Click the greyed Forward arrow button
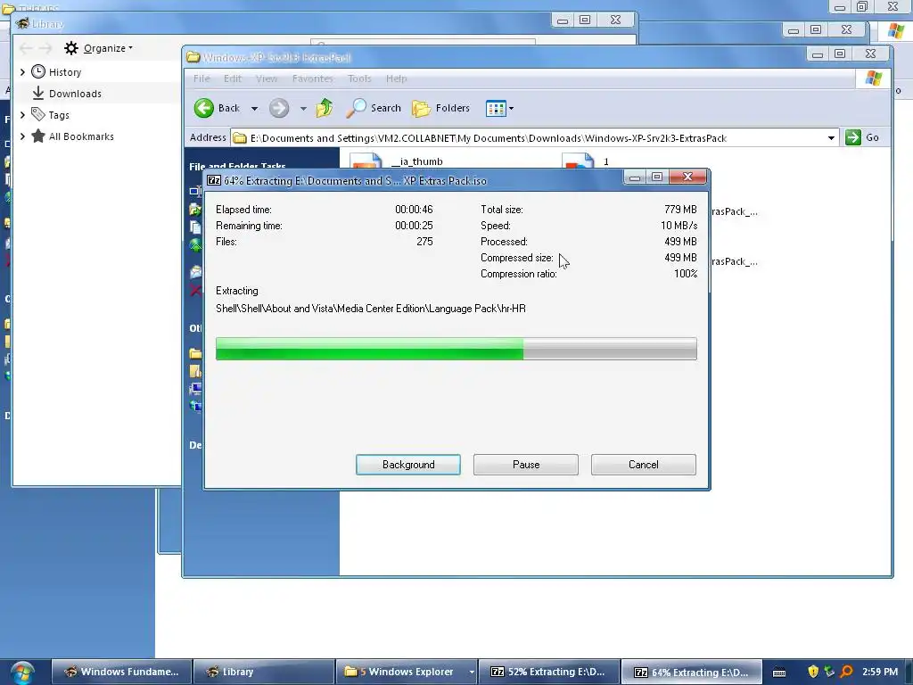The width and height of the screenshot is (913, 685). [x=279, y=108]
